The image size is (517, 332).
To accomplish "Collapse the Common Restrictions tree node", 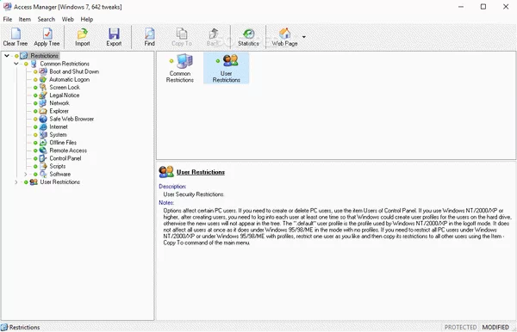I will point(16,64).
